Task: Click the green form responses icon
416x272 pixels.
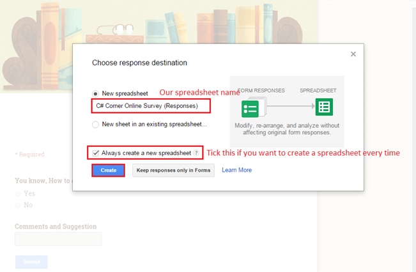Action: click(x=250, y=109)
